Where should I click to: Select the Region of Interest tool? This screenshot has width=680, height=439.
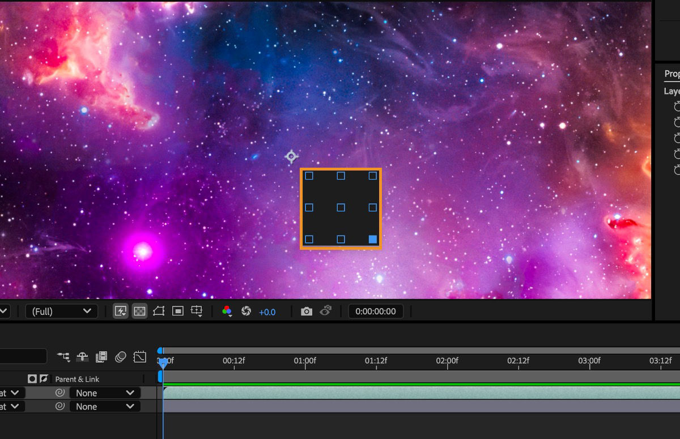(177, 310)
